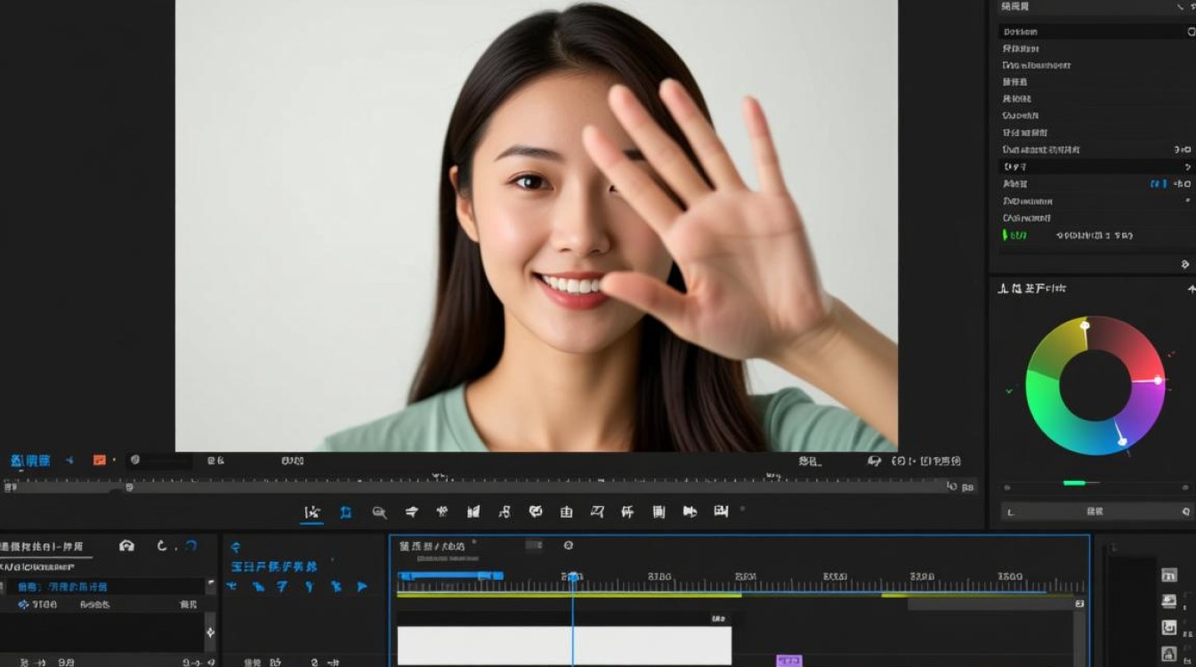Screen dimensions: 1196x667
Task: Click the purple marker at the timeline's bottom edge
Action: [x=788, y=661]
